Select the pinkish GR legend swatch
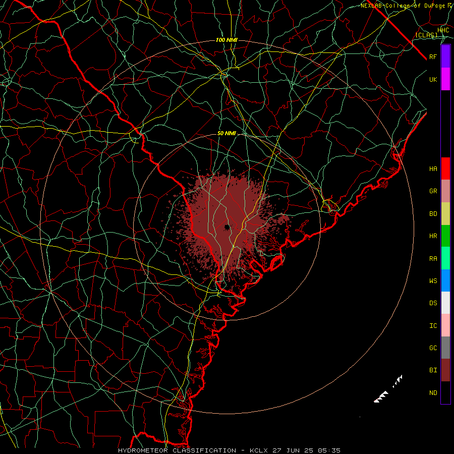Screen dimensions: 454x454 tap(445, 191)
